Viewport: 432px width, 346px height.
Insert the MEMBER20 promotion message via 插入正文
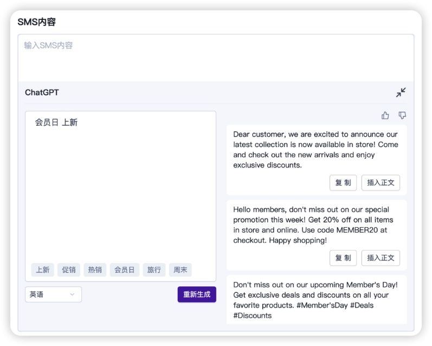click(x=381, y=258)
